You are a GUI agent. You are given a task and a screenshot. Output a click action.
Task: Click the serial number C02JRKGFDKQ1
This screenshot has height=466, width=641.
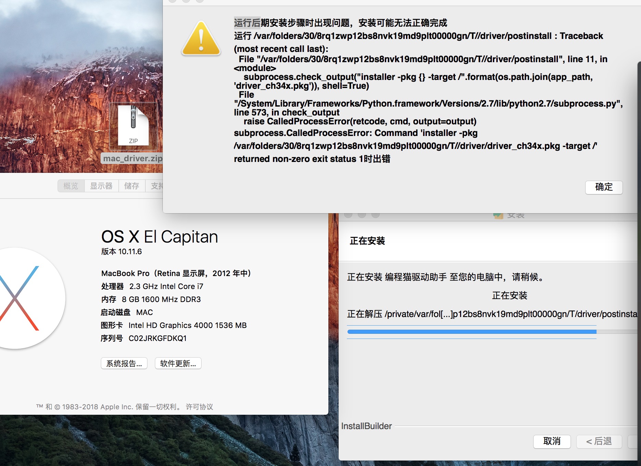click(x=158, y=339)
